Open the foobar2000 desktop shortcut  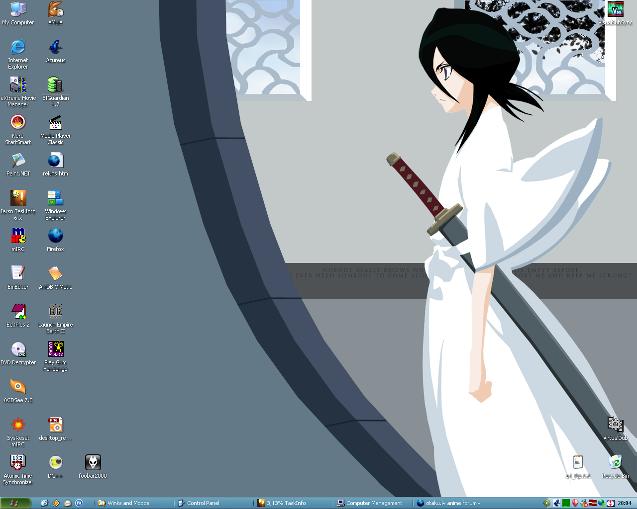[93, 467]
